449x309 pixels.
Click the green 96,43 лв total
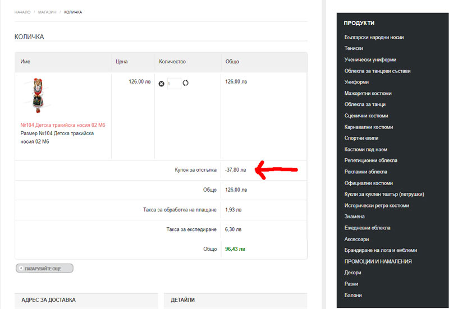tap(235, 249)
